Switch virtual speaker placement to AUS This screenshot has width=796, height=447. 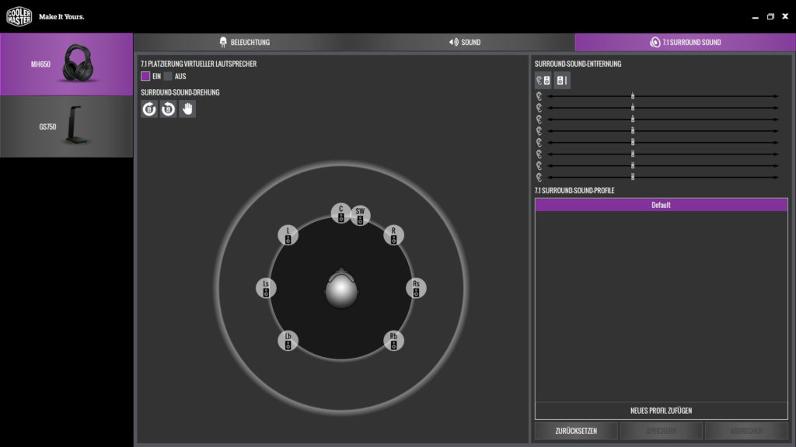[167, 77]
